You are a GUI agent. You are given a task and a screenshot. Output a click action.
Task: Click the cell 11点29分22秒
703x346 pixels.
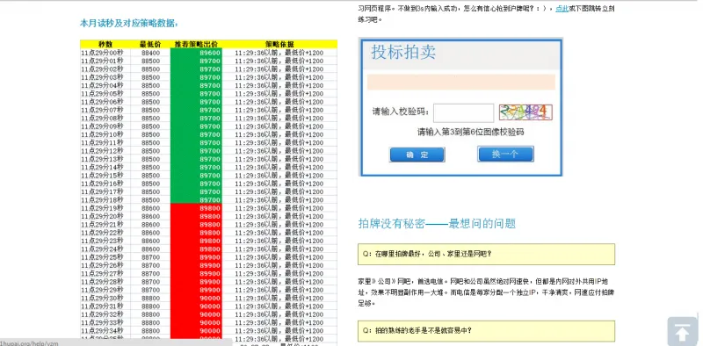(x=105, y=233)
